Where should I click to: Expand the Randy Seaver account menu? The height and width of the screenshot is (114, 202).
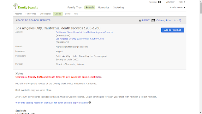pyautogui.click(x=177, y=7)
